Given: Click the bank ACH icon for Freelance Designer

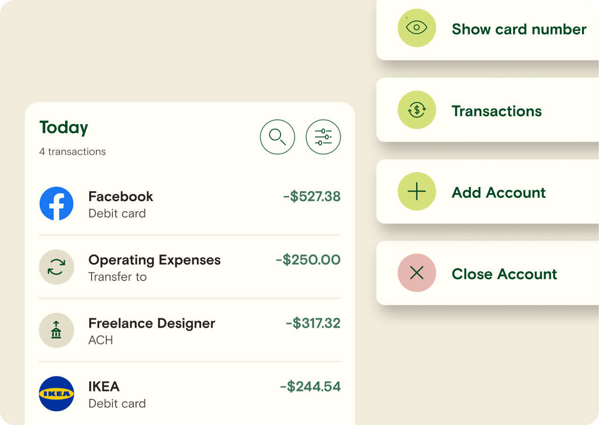Looking at the screenshot, I should 56,331.
